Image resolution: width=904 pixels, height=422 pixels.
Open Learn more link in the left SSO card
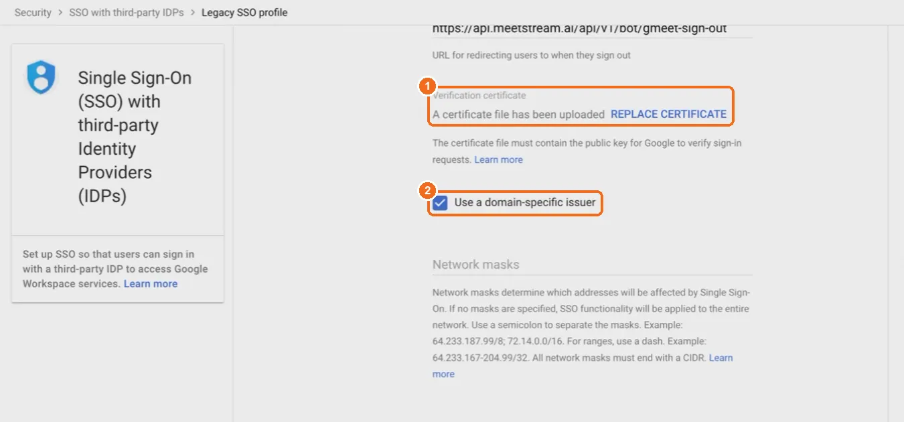click(x=151, y=284)
